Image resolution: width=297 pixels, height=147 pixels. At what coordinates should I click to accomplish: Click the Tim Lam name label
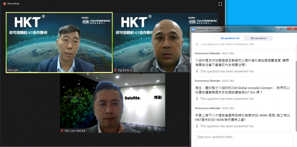click(13, 70)
